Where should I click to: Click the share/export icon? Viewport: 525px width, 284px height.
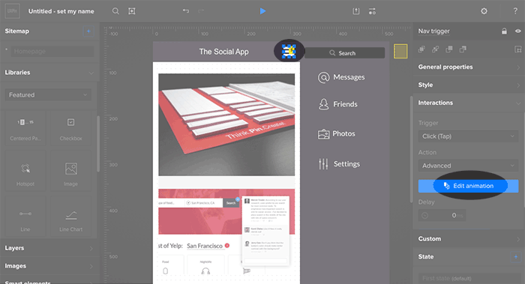[x=356, y=11]
